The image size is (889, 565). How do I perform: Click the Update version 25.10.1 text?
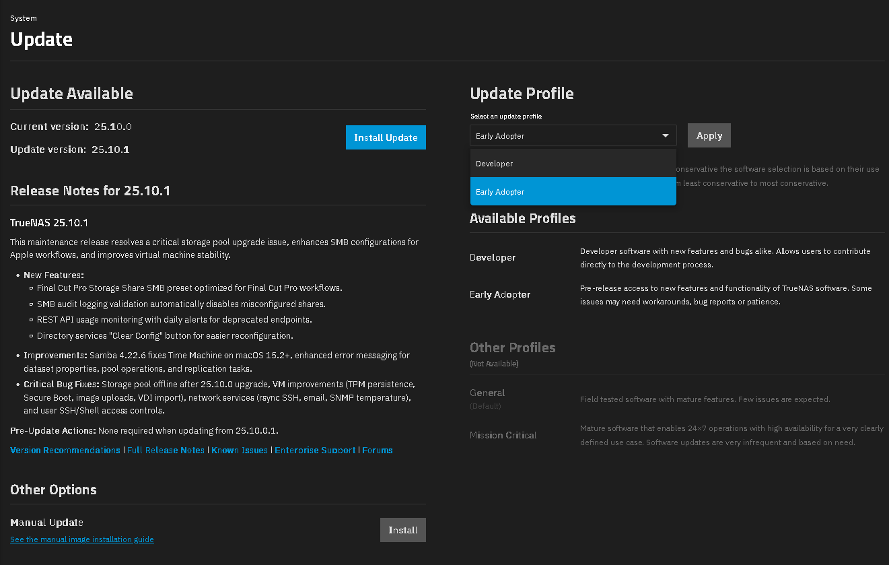click(x=70, y=149)
